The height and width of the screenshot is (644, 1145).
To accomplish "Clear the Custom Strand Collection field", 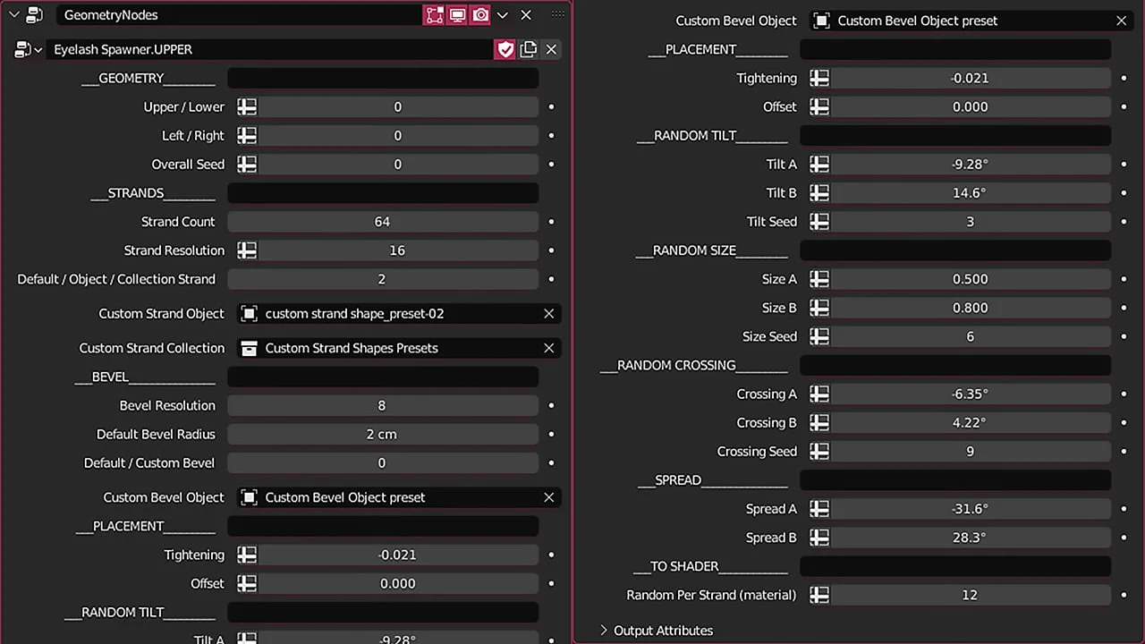I will coord(549,348).
